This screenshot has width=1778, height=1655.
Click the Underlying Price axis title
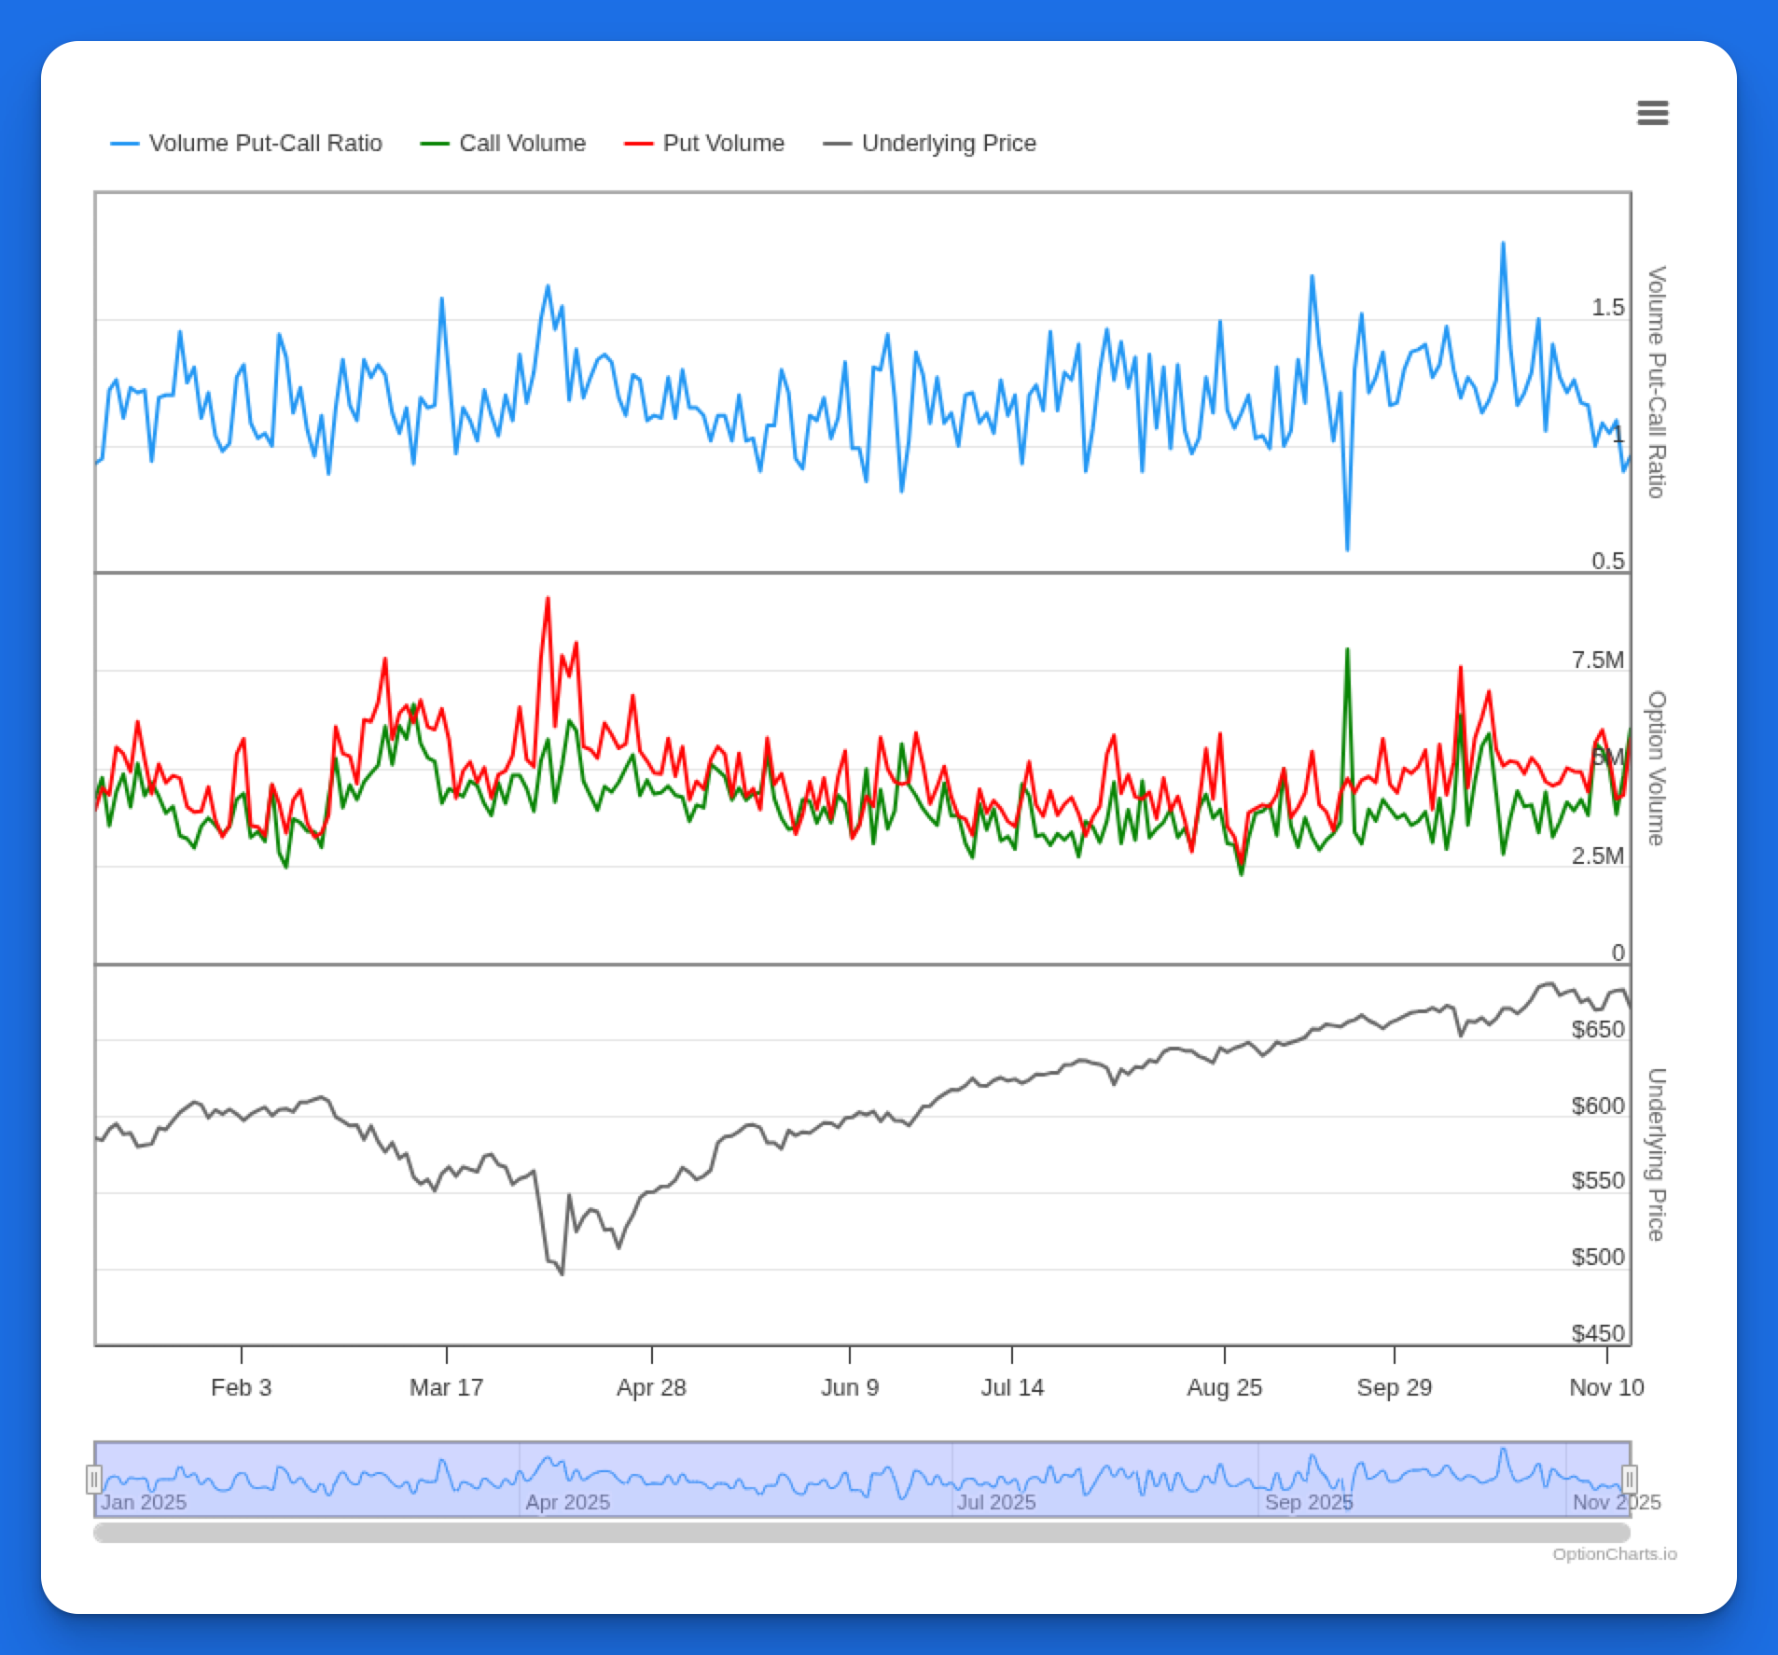pyautogui.click(x=1656, y=1154)
